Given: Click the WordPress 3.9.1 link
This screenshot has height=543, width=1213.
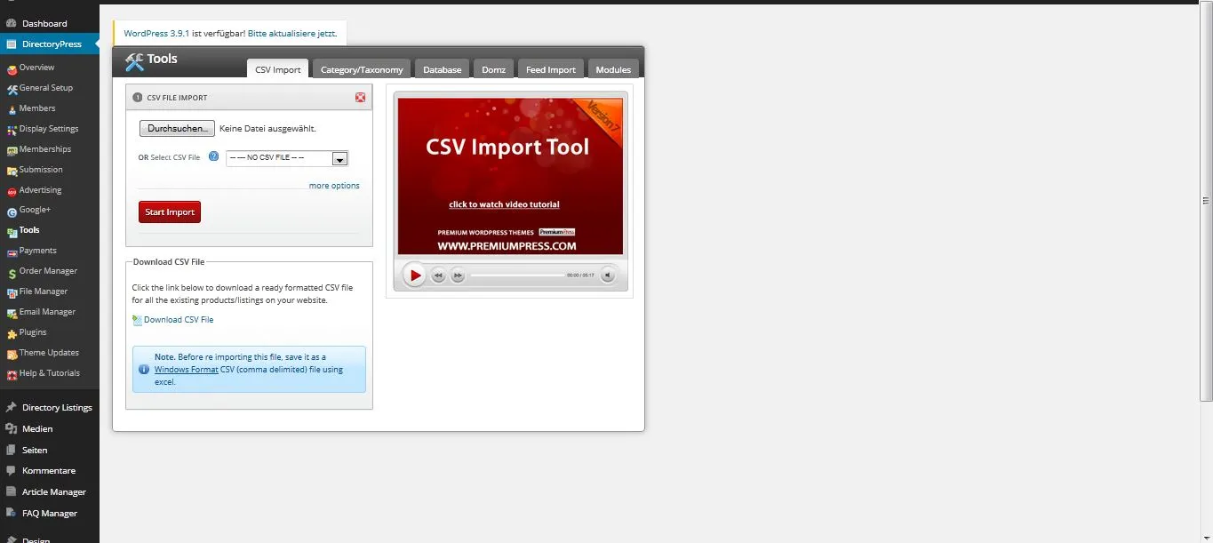Looking at the screenshot, I should [x=156, y=34].
